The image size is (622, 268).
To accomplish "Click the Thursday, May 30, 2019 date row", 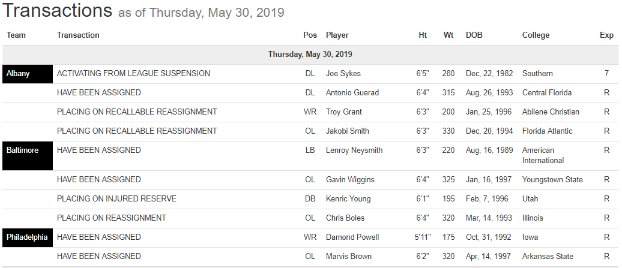I will [310, 55].
